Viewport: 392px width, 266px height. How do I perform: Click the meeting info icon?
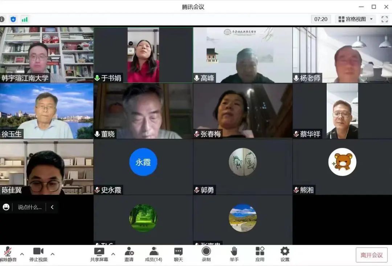pos(2,19)
